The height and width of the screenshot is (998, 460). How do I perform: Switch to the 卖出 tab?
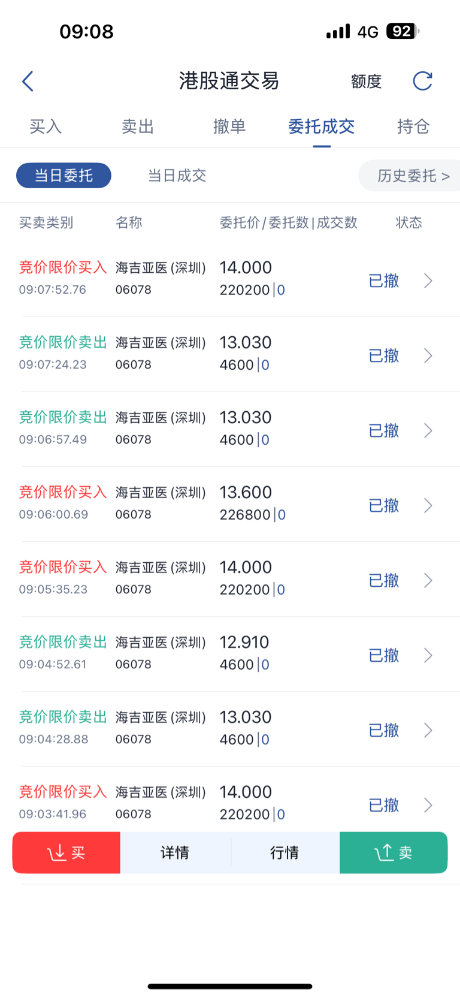(138, 126)
